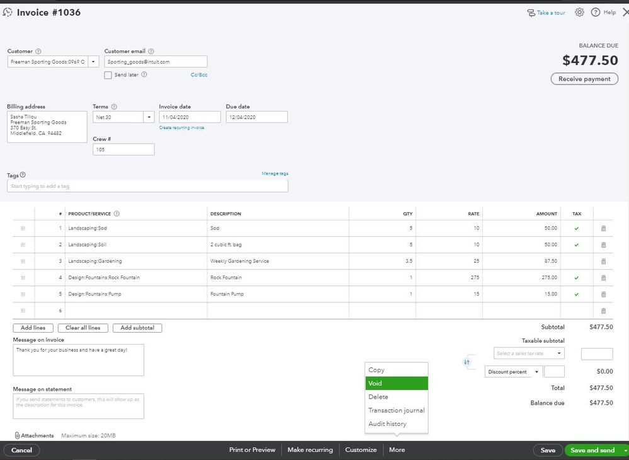Click the Tags help icon
The height and width of the screenshot is (460, 629).
[23, 175]
